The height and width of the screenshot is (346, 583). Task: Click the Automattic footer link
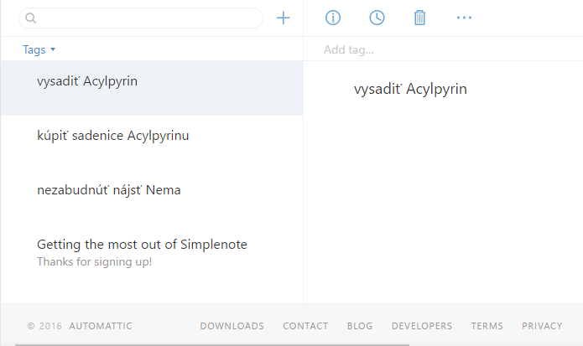[101, 326]
